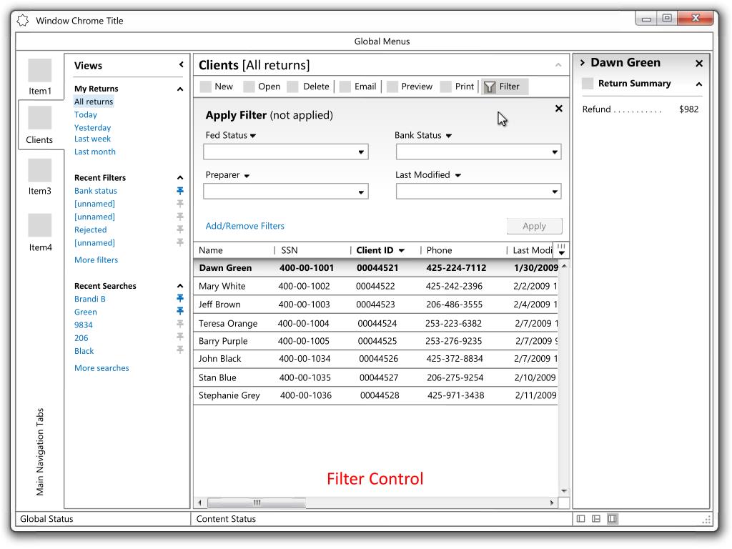Open the column chooser icon in table header

click(561, 249)
